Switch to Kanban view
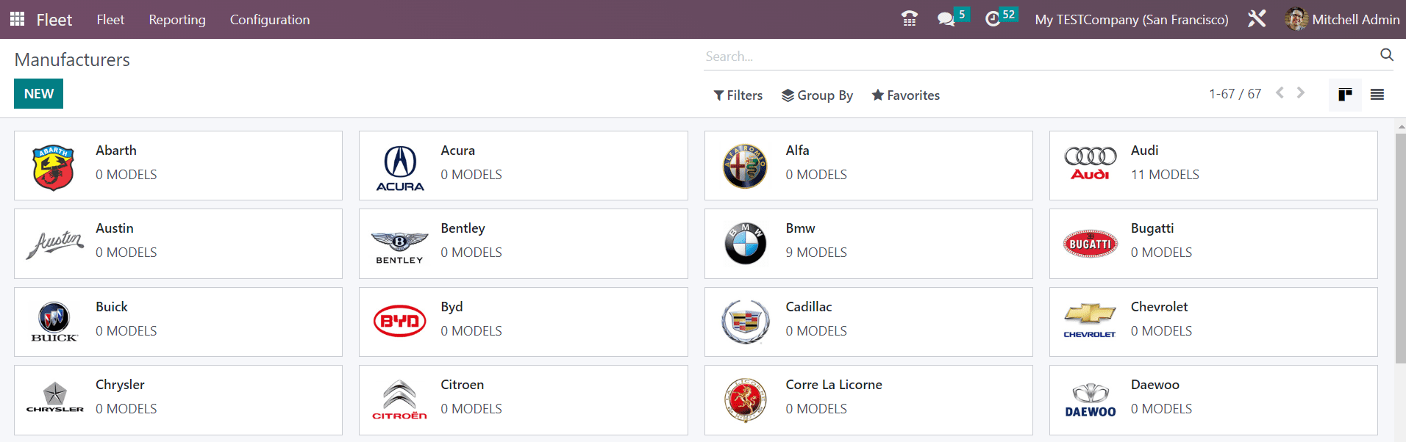1406x442 pixels. coord(1345,95)
